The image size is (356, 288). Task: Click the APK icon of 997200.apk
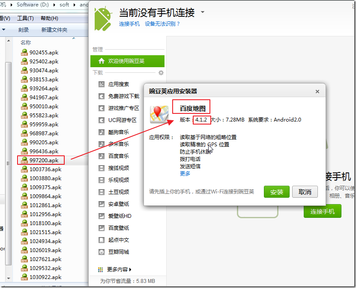pyautogui.click(x=24, y=160)
